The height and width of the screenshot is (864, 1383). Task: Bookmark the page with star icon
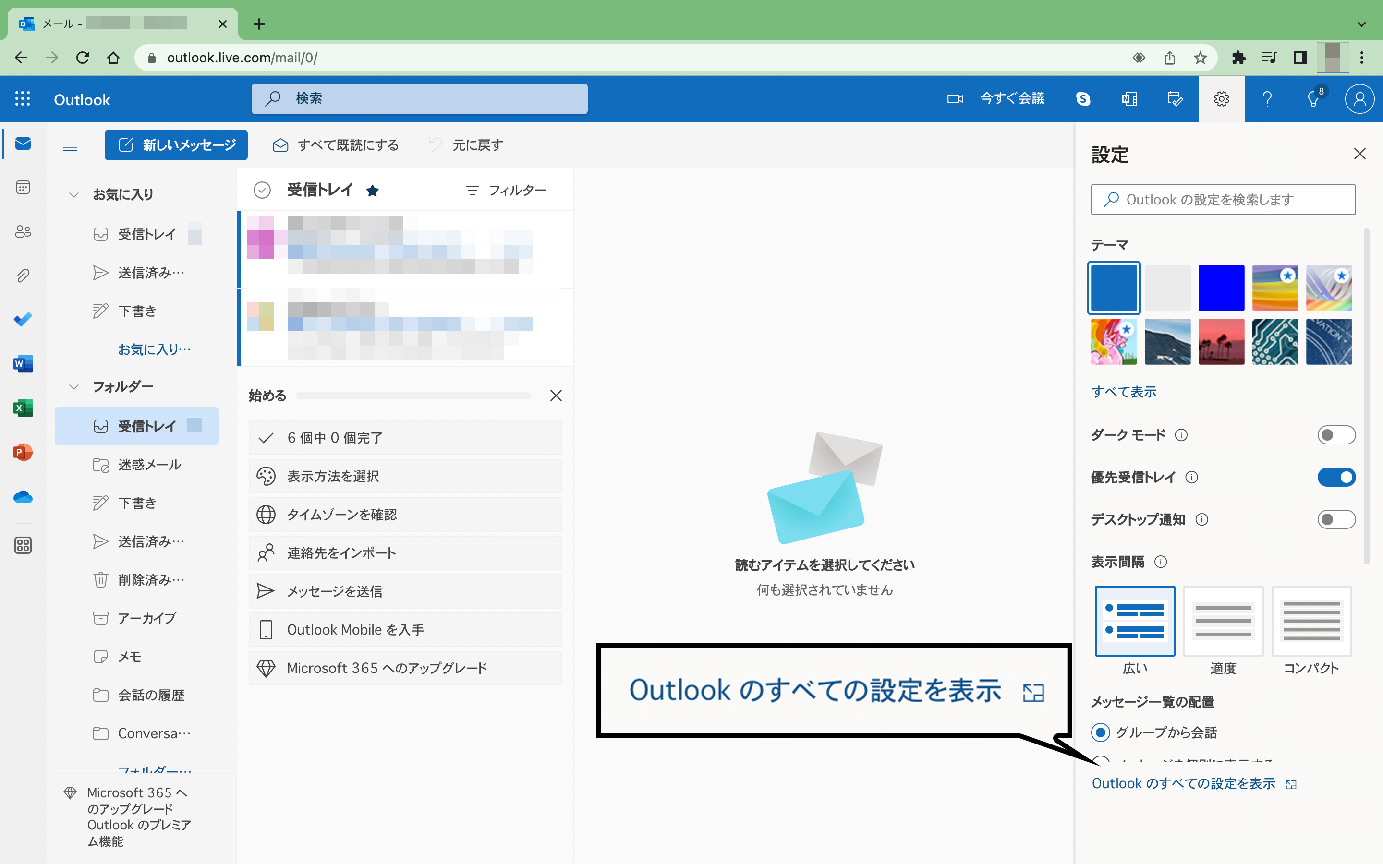[x=1200, y=58]
